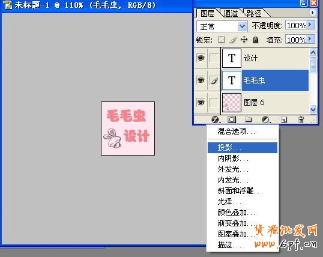Open the adjustment layer icon menu
This screenshot has height=257, width=323.
point(266,119)
